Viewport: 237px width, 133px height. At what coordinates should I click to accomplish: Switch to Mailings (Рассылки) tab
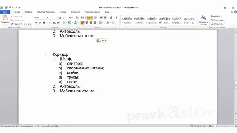76,12
